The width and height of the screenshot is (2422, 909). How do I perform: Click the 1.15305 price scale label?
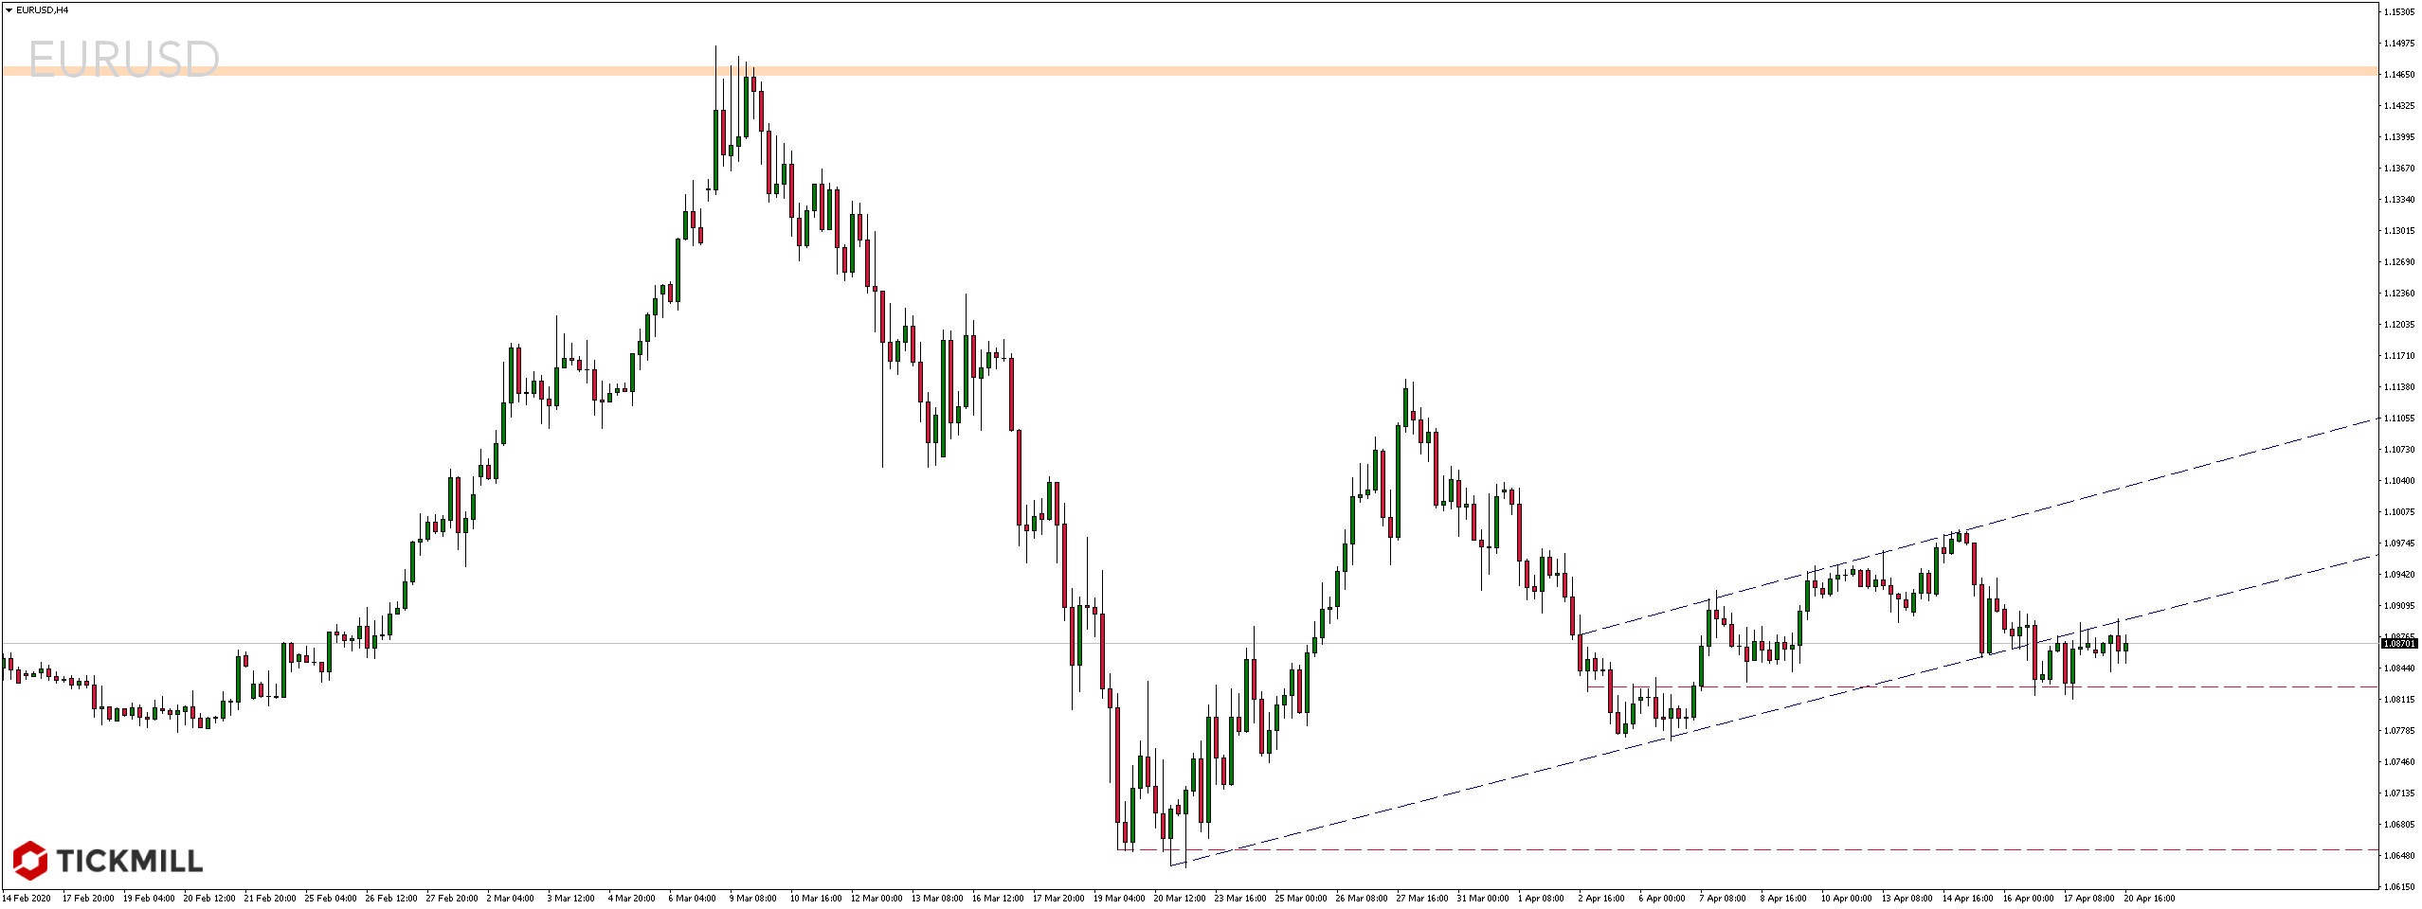click(x=2398, y=12)
